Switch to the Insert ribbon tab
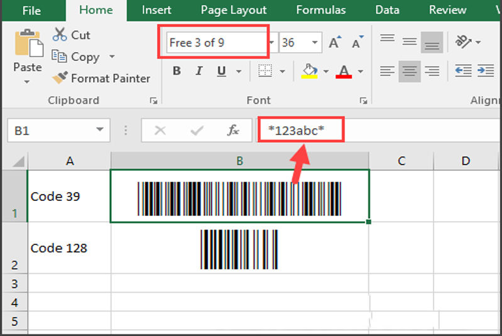This screenshot has width=502, height=336. click(156, 10)
